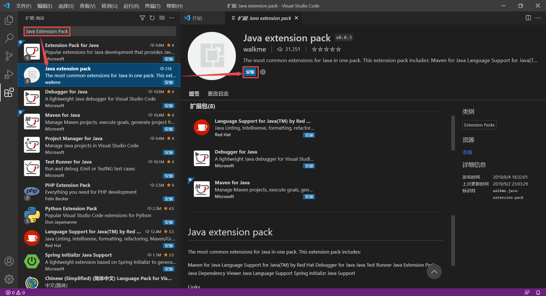Select Test Runner for Java list item

pyautogui.click(x=99, y=168)
